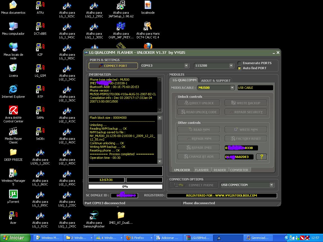Click the DIRECT UNLOCK button
Image resolution: width=323 pixels, height=242 pixels.
[x=199, y=103]
